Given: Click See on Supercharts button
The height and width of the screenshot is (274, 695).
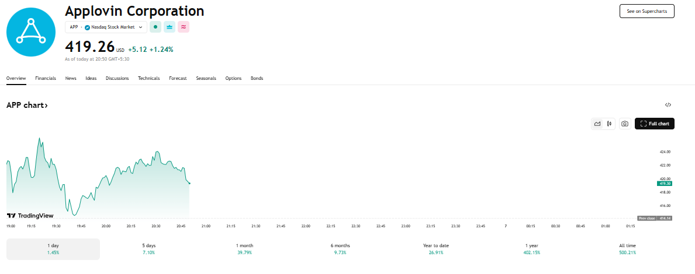Looking at the screenshot, I should click(x=646, y=11).
